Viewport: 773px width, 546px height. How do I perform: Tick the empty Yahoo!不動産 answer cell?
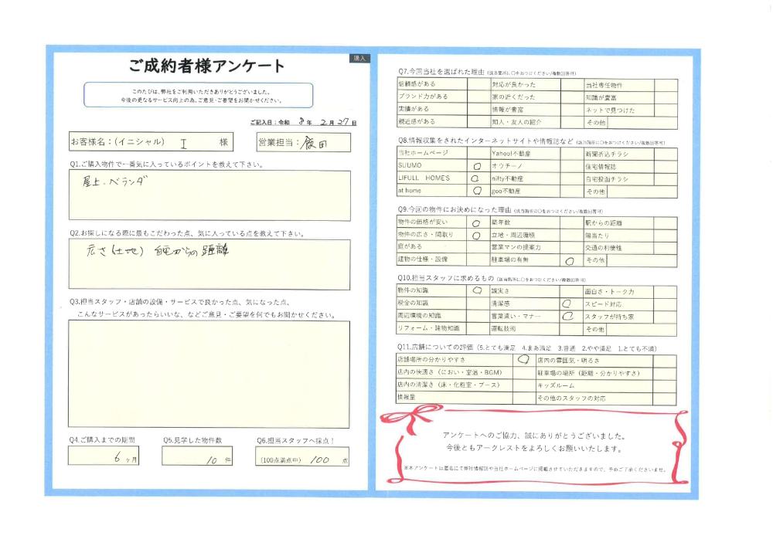[571, 154]
